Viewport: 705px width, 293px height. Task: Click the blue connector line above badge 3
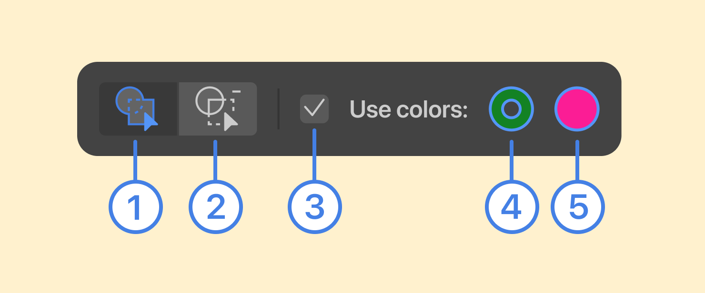pyautogui.click(x=314, y=154)
